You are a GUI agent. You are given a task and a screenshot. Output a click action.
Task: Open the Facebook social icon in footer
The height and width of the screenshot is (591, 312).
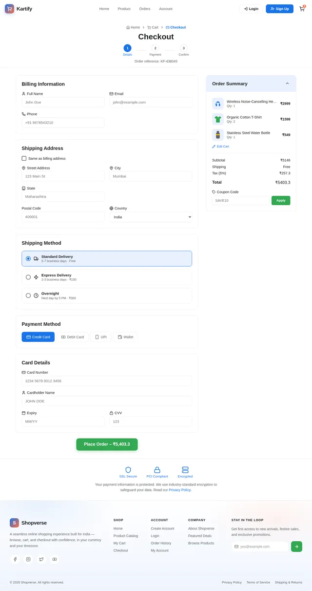click(x=15, y=559)
